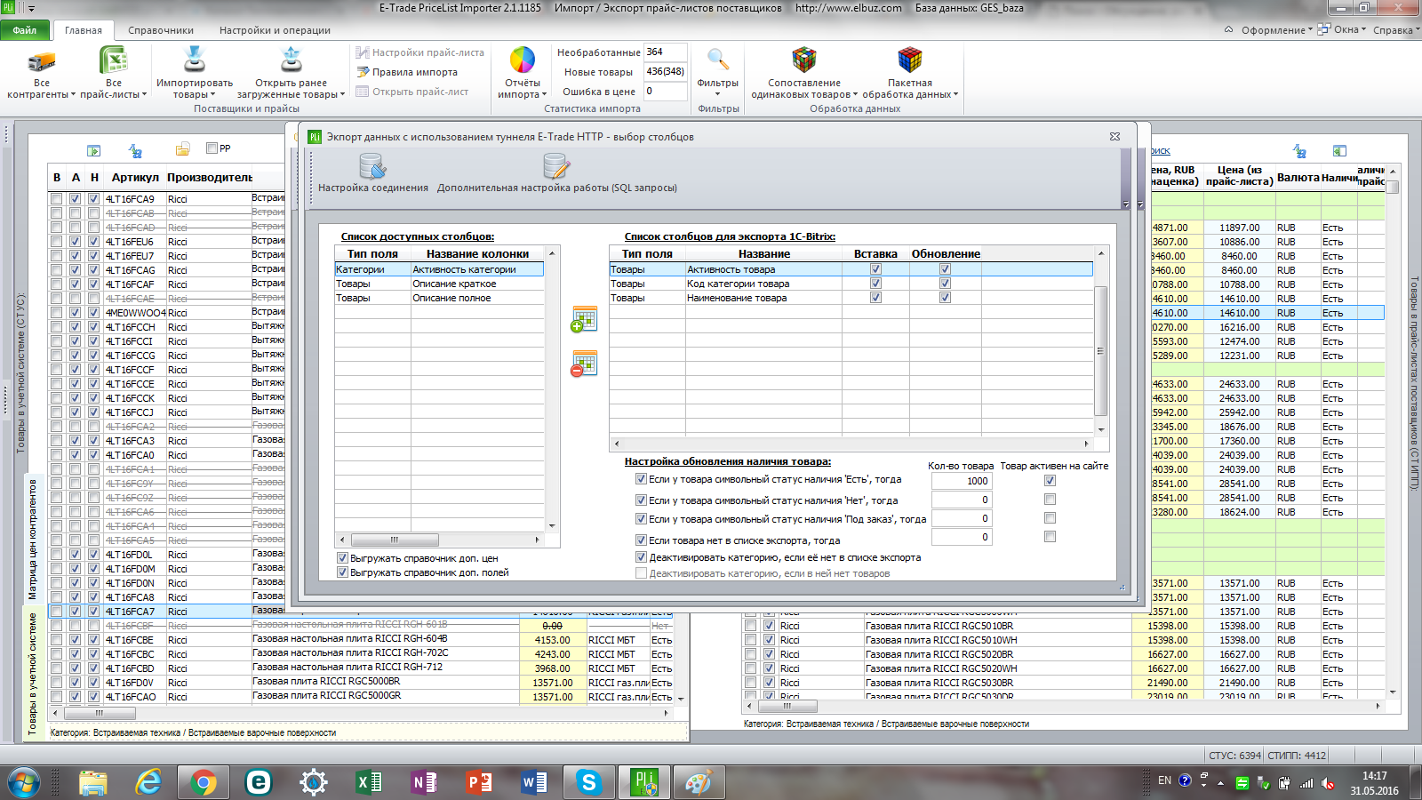Click the left panel expand-right arrow icon
Screen dimensions: 1422x800
coord(93,151)
